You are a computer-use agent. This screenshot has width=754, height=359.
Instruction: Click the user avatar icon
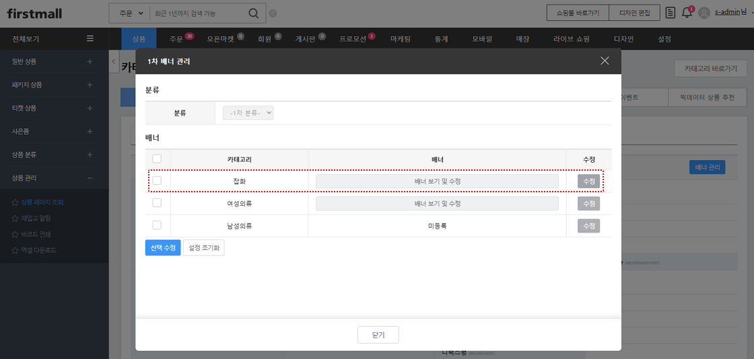point(704,13)
